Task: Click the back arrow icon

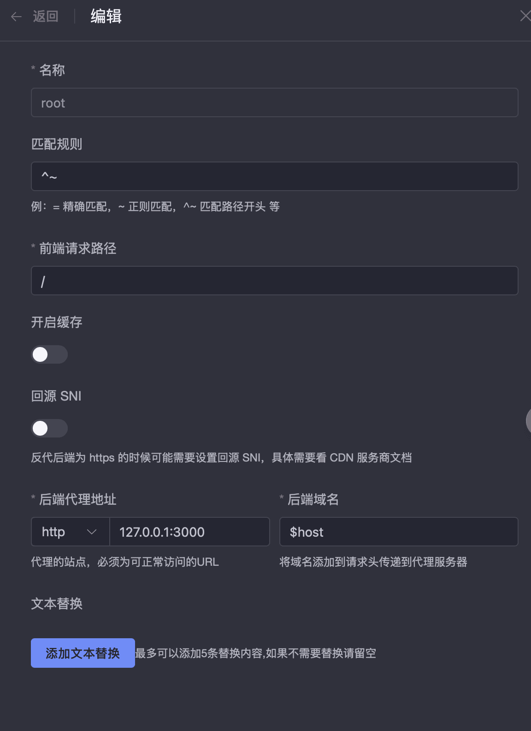Action: (16, 17)
